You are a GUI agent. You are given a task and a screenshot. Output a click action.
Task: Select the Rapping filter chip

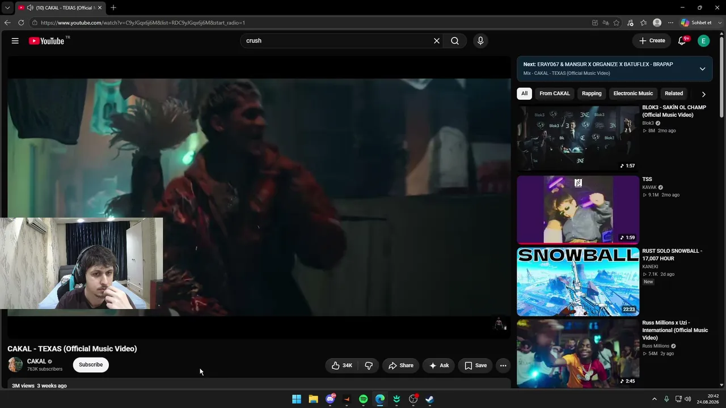point(592,93)
